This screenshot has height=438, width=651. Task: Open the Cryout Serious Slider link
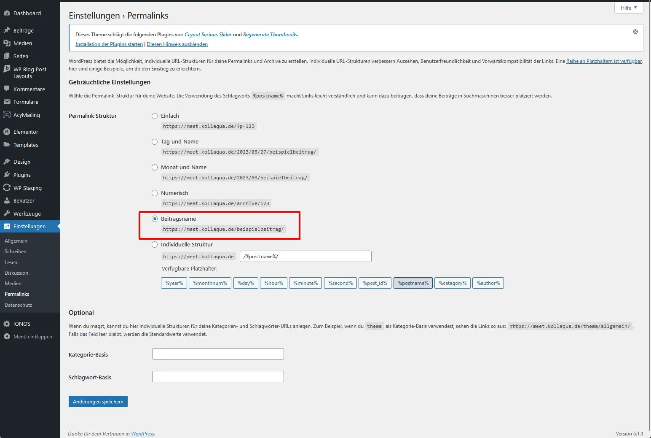pos(208,35)
